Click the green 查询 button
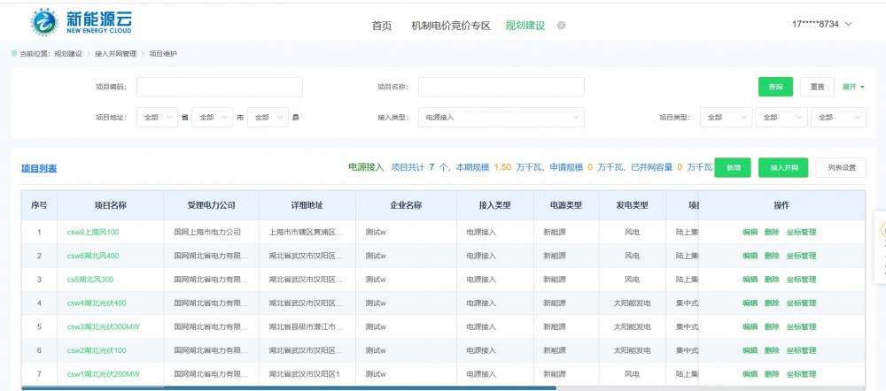Screen dimensions: 886x391 pos(775,87)
